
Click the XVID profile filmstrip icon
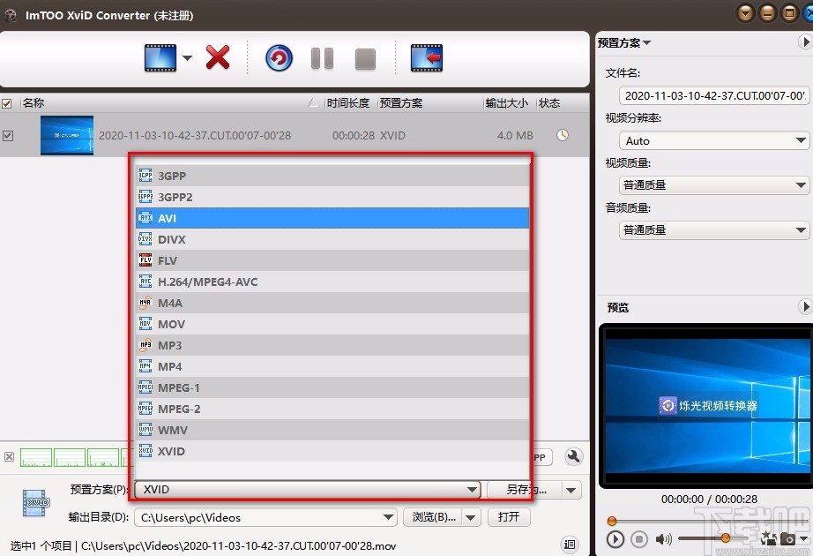click(36, 502)
